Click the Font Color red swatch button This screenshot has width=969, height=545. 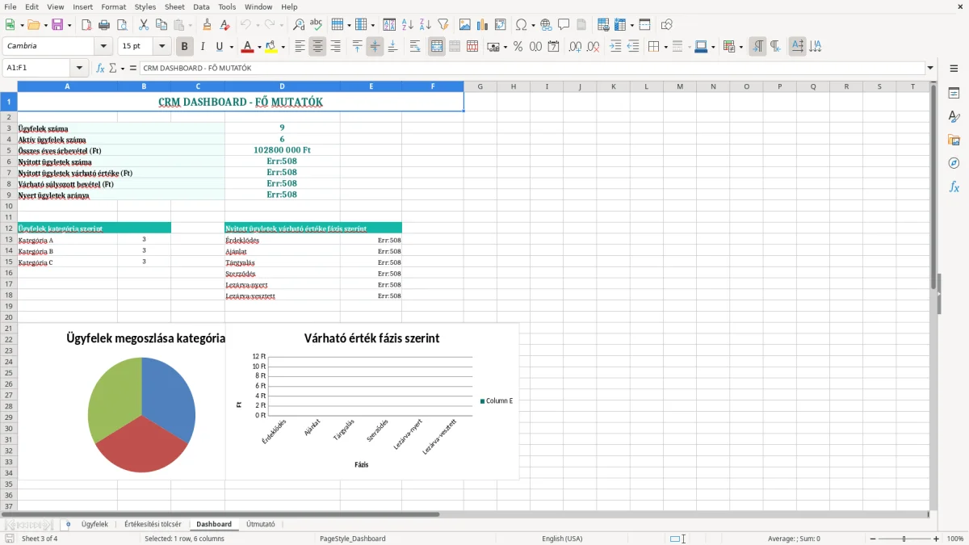[247, 47]
